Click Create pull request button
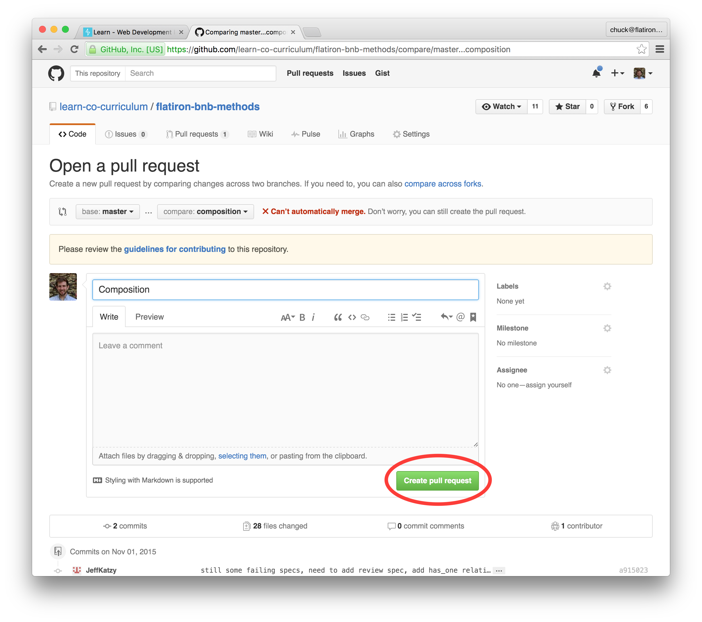The width and height of the screenshot is (702, 622). pos(437,481)
